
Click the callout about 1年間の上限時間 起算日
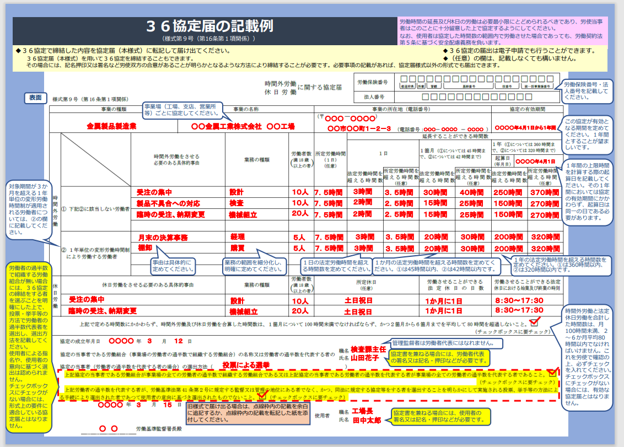pyautogui.click(x=587, y=191)
